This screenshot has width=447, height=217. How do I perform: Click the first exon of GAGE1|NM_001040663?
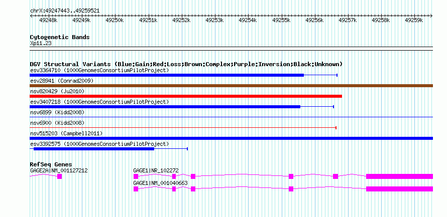(x=136, y=189)
